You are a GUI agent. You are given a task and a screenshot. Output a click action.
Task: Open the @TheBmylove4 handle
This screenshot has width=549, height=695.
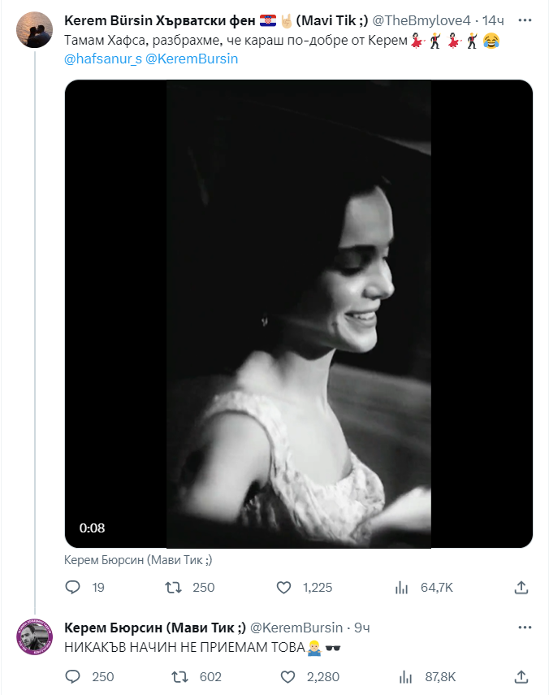coord(421,19)
